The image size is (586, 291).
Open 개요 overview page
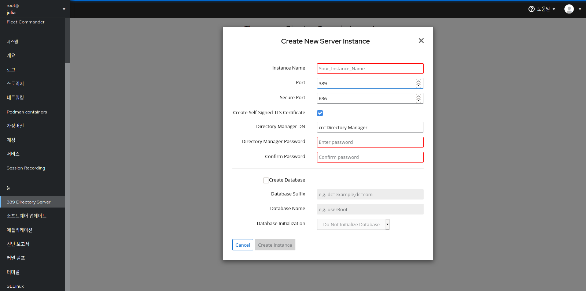[32, 56]
